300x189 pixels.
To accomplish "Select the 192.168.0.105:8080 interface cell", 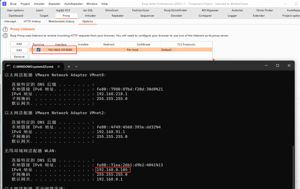I will 60,50.
